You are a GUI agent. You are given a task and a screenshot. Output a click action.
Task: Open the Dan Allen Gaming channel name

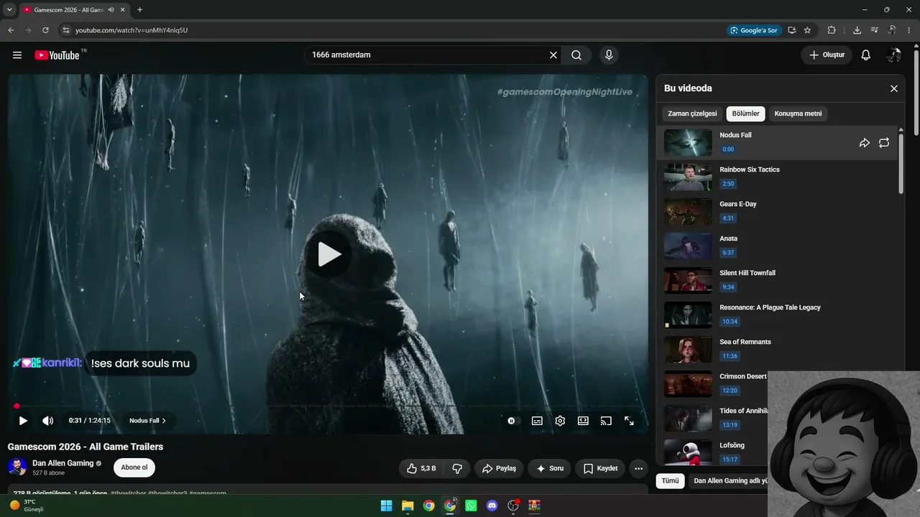pos(63,463)
